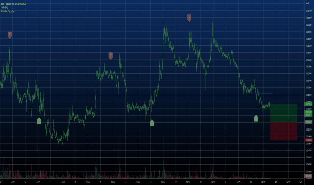The width and height of the screenshot is (314, 185).
Task: Click the grey entry price label on price axis
Action: pos(308,122)
